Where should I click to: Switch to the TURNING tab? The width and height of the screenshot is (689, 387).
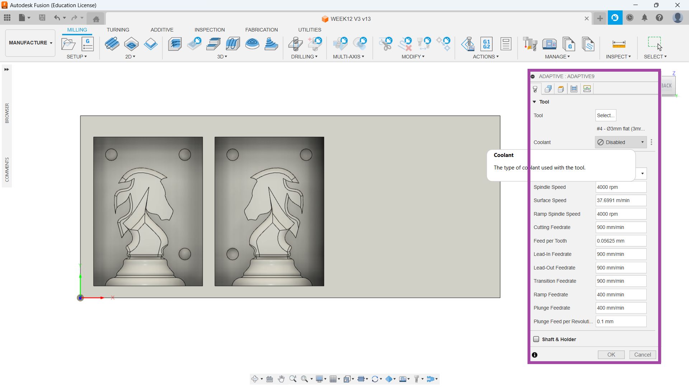118,30
